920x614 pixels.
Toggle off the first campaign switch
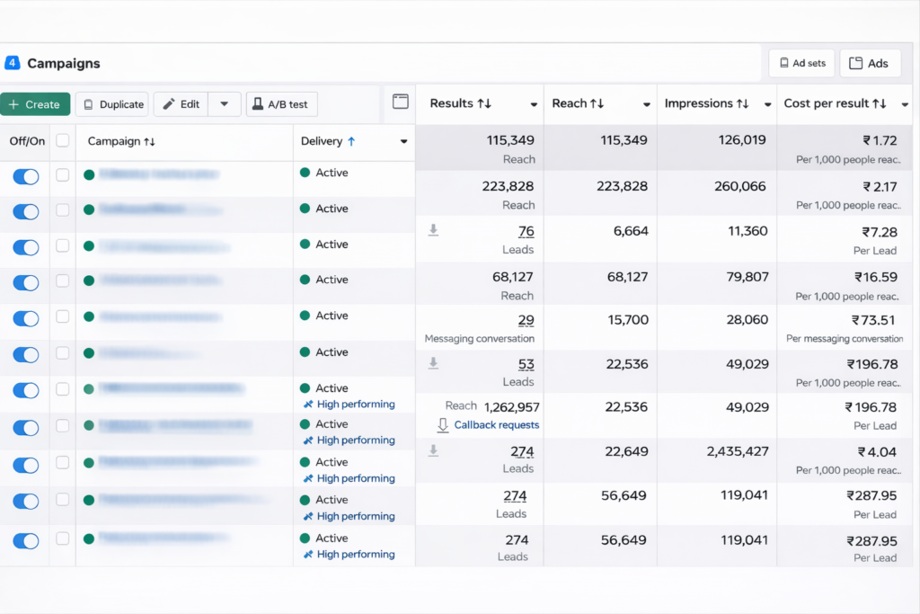[x=26, y=176]
